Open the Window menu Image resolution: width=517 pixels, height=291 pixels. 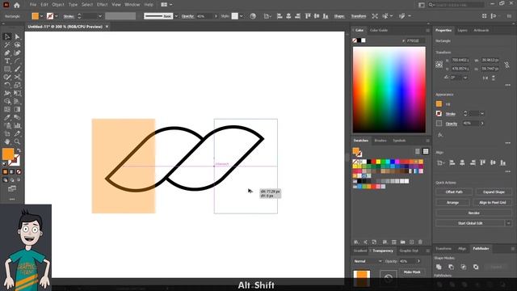click(132, 5)
